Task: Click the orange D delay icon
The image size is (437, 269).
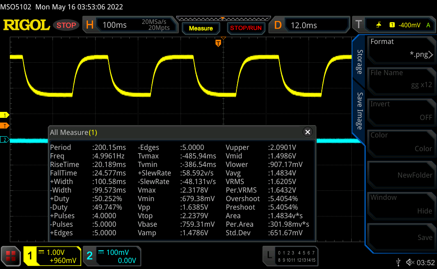Action: (x=278, y=25)
